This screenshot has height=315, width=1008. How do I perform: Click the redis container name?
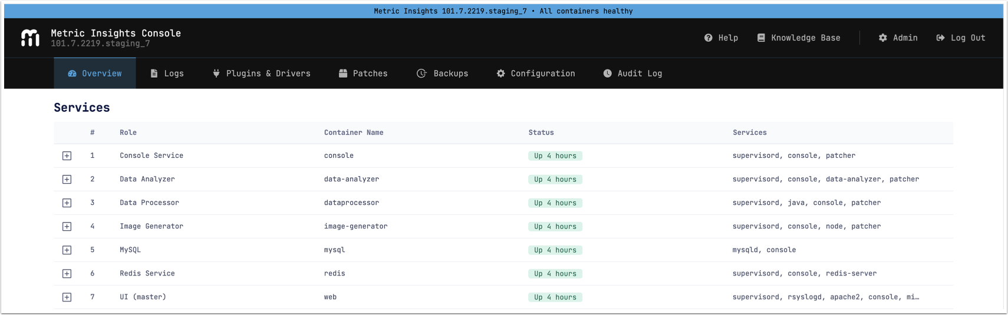click(334, 273)
